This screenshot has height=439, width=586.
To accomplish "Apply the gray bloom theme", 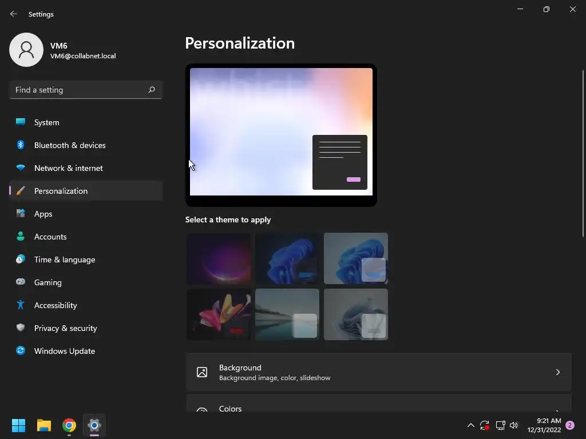I will point(356,314).
